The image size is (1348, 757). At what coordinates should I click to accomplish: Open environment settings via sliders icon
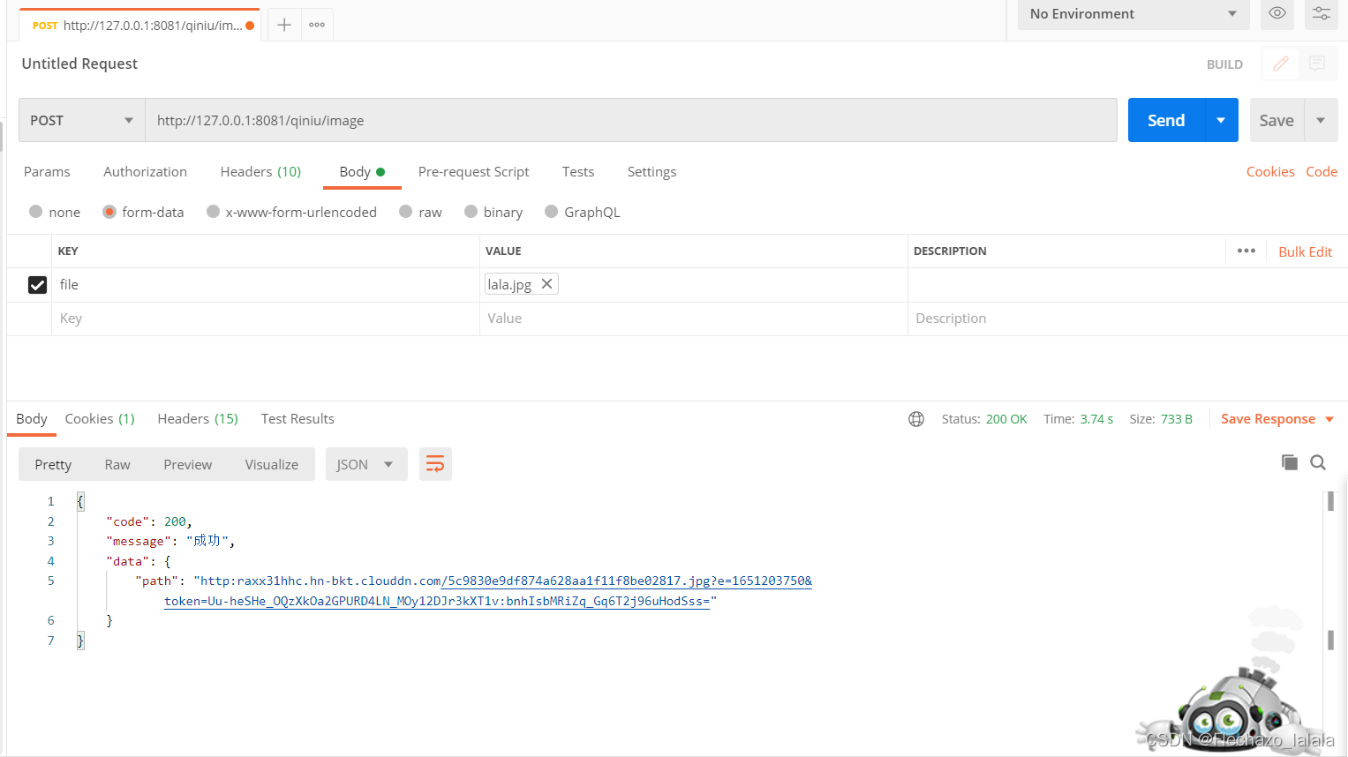[1321, 14]
